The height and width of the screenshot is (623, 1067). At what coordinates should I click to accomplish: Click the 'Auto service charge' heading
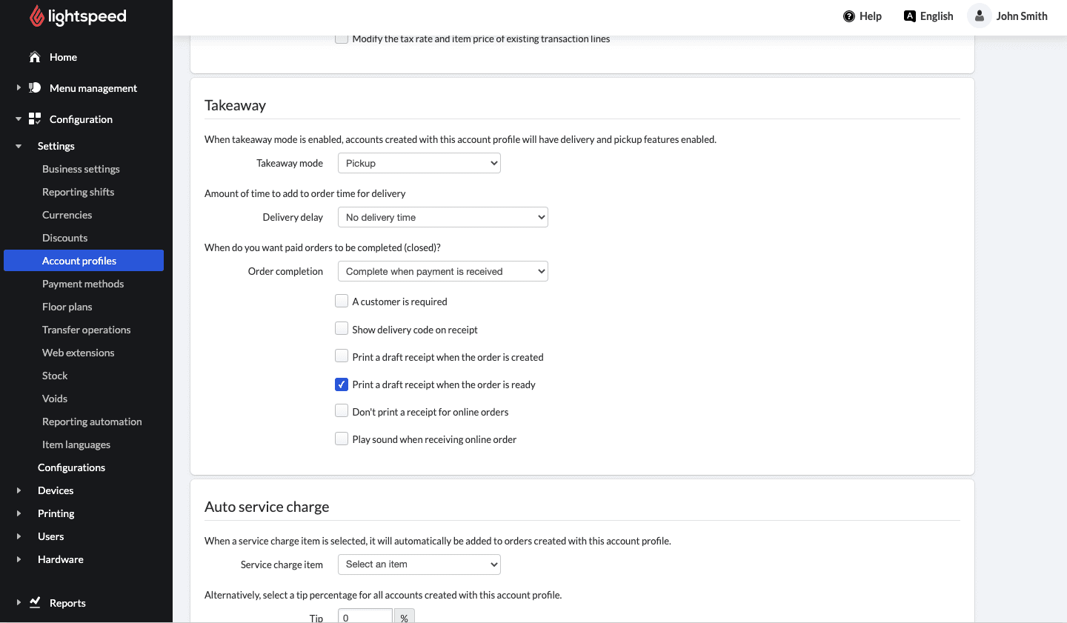tap(267, 507)
